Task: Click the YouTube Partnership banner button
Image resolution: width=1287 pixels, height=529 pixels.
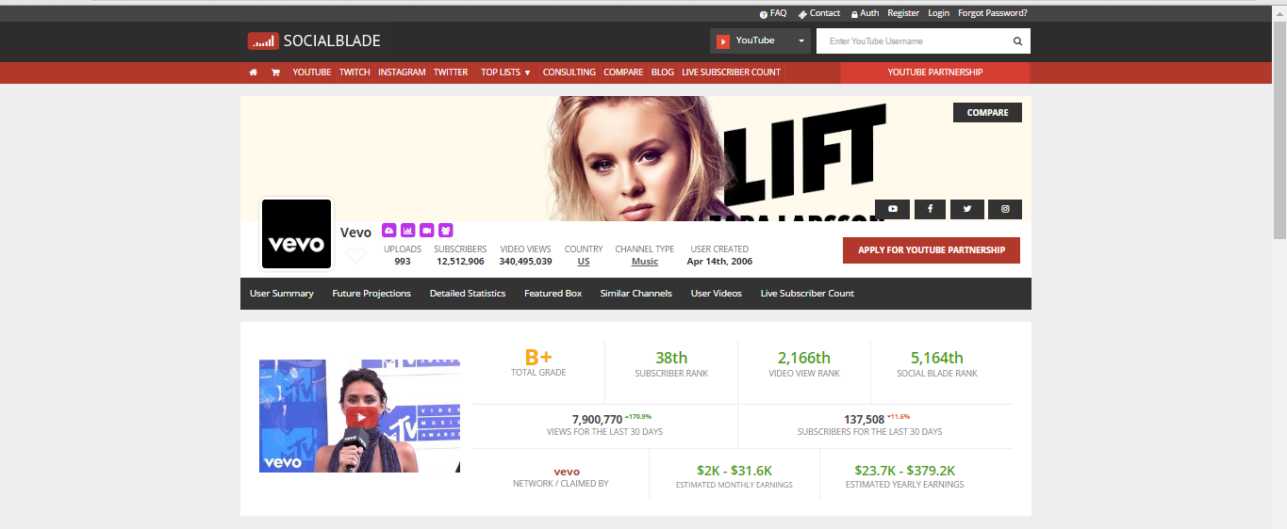Action: click(935, 72)
